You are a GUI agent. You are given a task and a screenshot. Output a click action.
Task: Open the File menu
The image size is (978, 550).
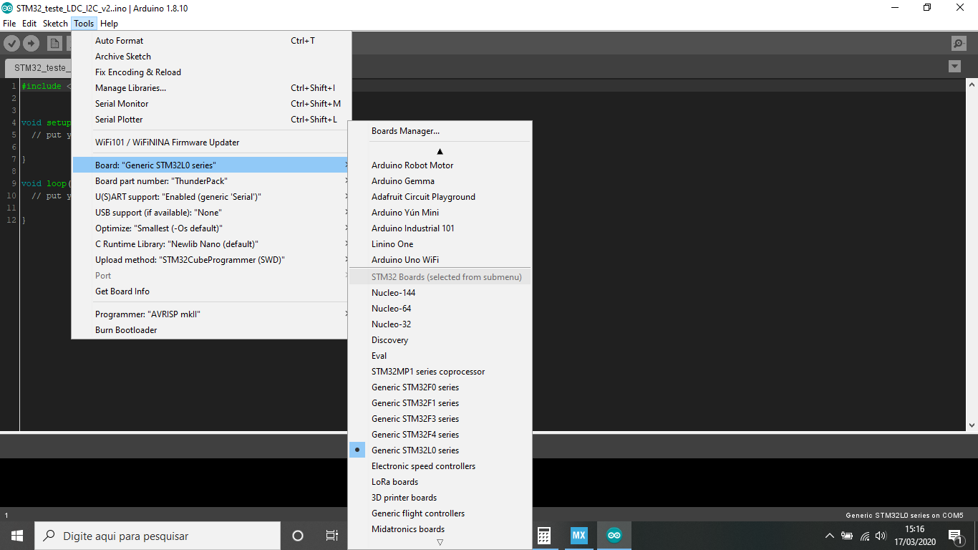pyautogui.click(x=9, y=24)
